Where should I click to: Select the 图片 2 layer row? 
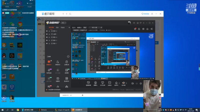click(58, 31)
